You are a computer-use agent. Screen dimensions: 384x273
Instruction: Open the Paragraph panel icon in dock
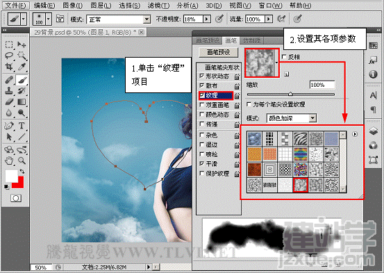[373, 110]
